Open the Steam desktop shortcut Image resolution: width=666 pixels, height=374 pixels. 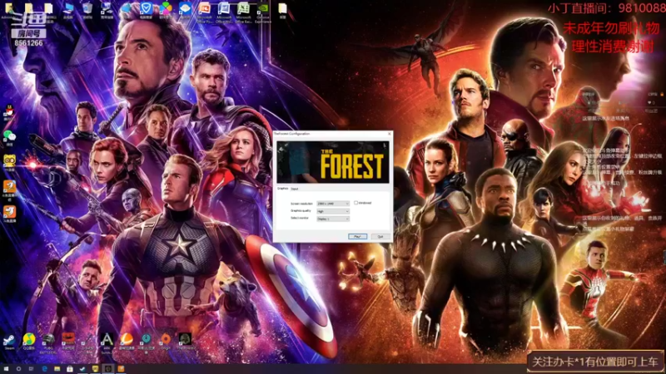pos(9,341)
